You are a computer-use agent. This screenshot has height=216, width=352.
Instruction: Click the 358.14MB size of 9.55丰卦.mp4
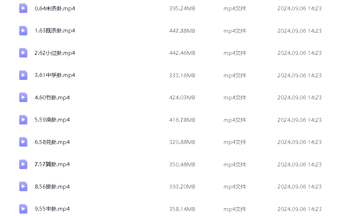(182, 209)
